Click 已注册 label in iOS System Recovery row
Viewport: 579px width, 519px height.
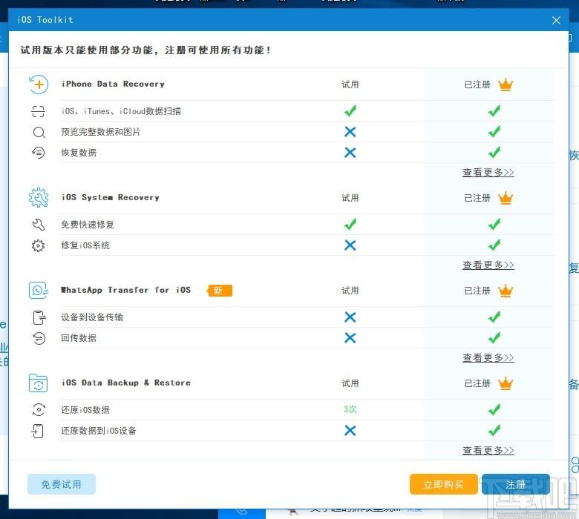pyautogui.click(x=477, y=198)
